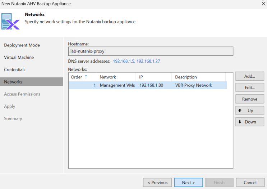This screenshot has height=189, width=267.
Task: Click the Add... button
Action: (250, 76)
